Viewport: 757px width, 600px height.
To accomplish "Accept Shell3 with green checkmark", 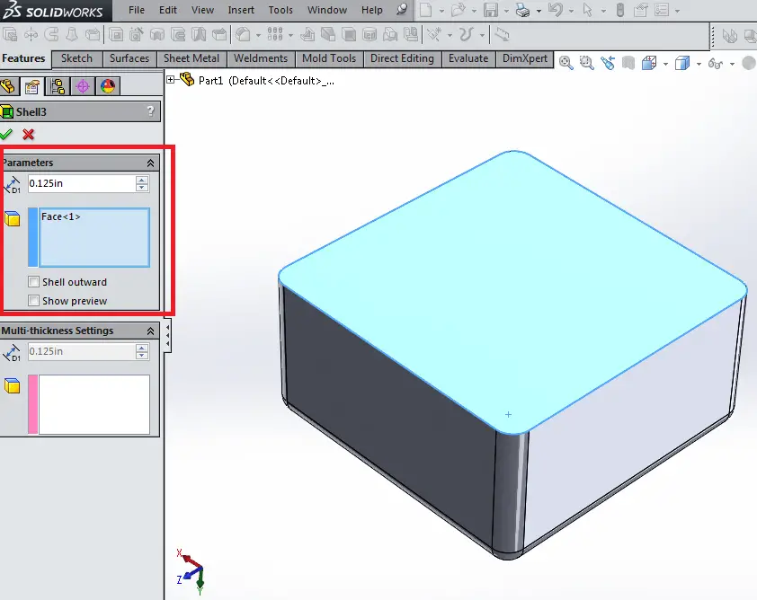I will pos(6,134).
